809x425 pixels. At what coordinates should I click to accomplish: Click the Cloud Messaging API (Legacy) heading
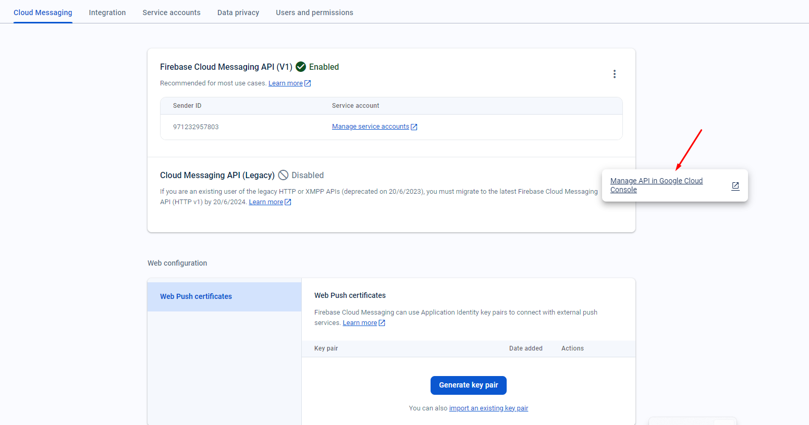[x=217, y=175]
